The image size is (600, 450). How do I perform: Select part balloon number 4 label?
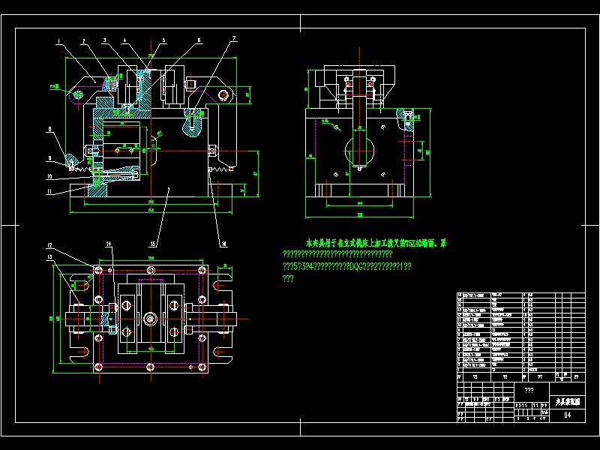(124, 40)
